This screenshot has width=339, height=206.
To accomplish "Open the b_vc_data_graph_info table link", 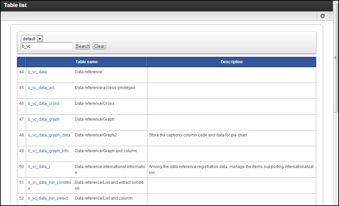I will [x=48, y=151].
